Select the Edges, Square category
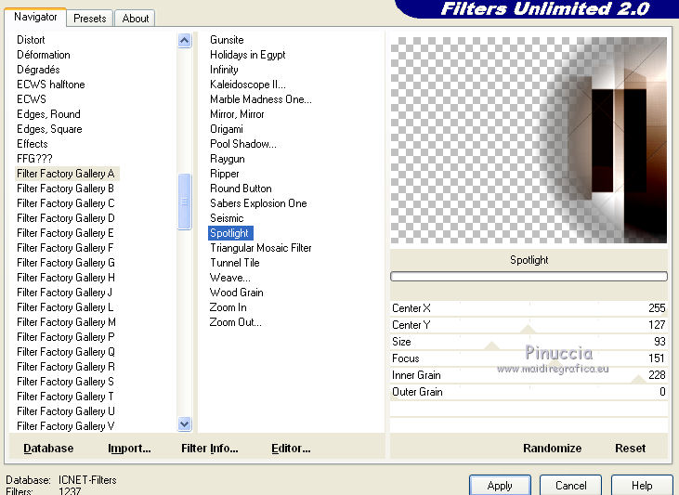This screenshot has width=679, height=495. pos(49,129)
